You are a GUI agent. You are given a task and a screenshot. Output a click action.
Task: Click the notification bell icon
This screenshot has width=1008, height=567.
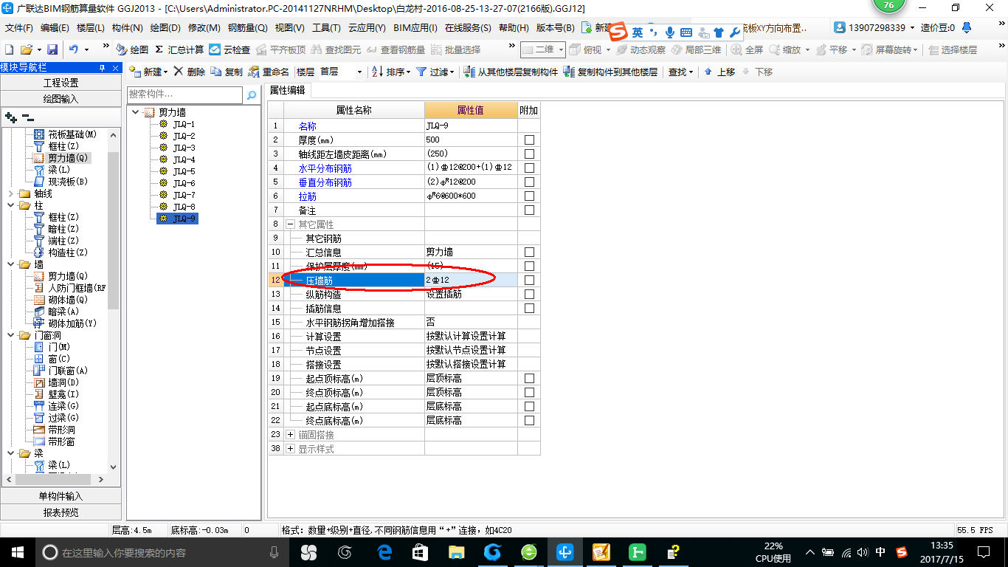[967, 28]
